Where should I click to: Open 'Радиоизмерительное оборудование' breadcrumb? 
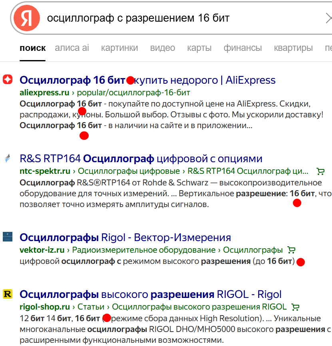point(144,250)
